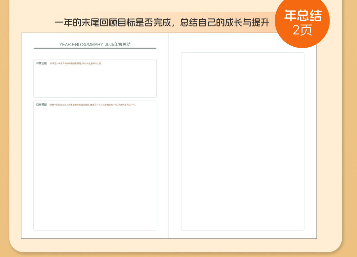Click the 回顾愿望 label
357x257 pixels.
pyautogui.click(x=41, y=105)
